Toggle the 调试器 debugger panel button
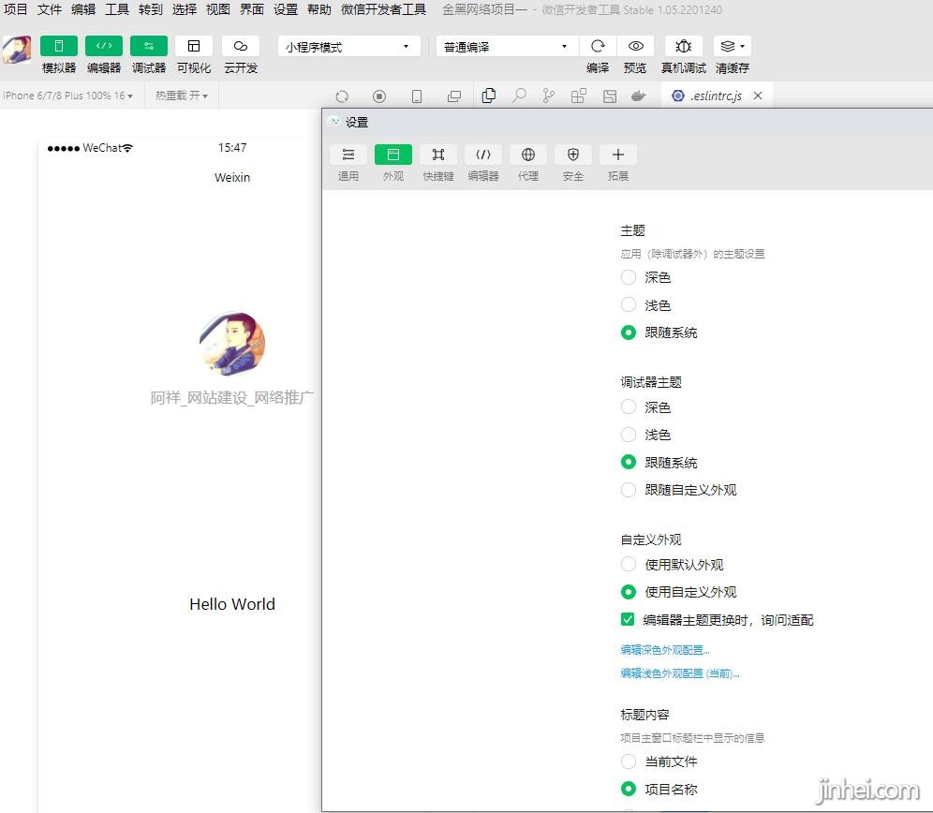This screenshot has width=933, height=813. [x=149, y=46]
